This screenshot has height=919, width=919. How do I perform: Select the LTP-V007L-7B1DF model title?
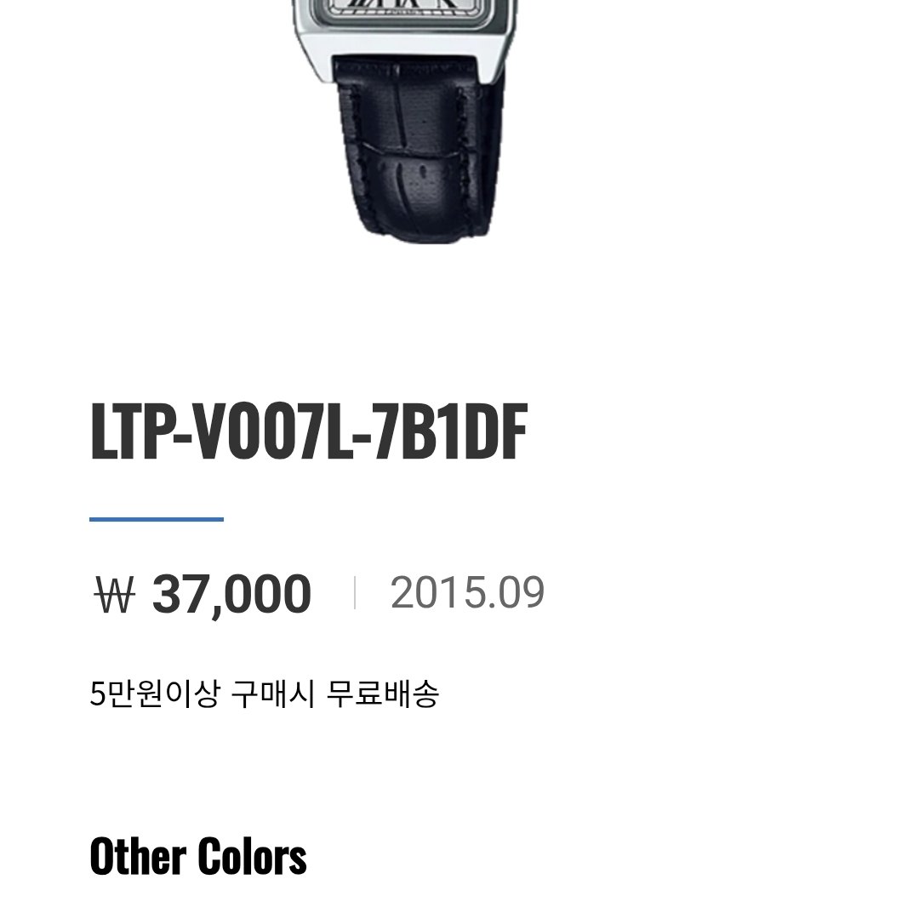click(309, 431)
